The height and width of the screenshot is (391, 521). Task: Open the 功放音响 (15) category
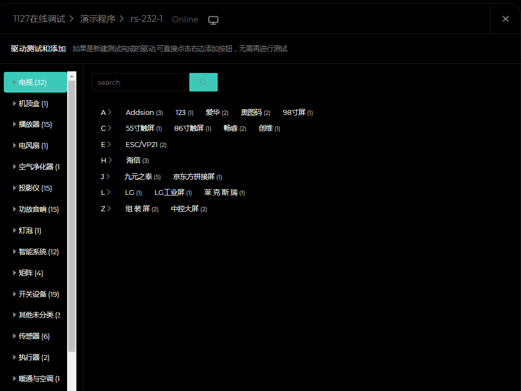[38, 209]
